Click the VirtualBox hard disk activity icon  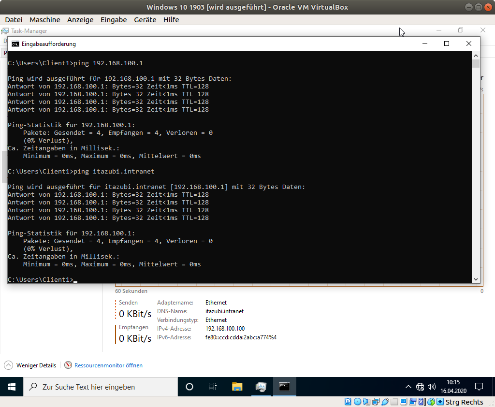point(348,402)
